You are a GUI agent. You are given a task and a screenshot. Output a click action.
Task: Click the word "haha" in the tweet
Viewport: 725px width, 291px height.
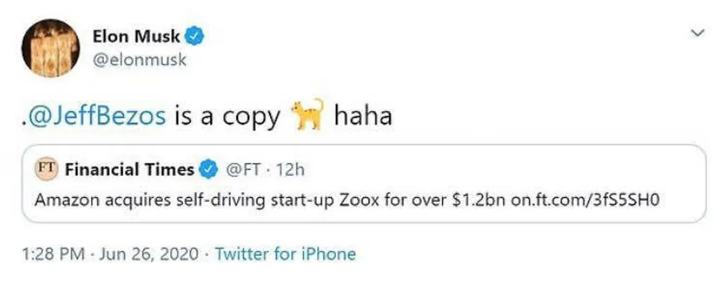pyautogui.click(x=362, y=116)
